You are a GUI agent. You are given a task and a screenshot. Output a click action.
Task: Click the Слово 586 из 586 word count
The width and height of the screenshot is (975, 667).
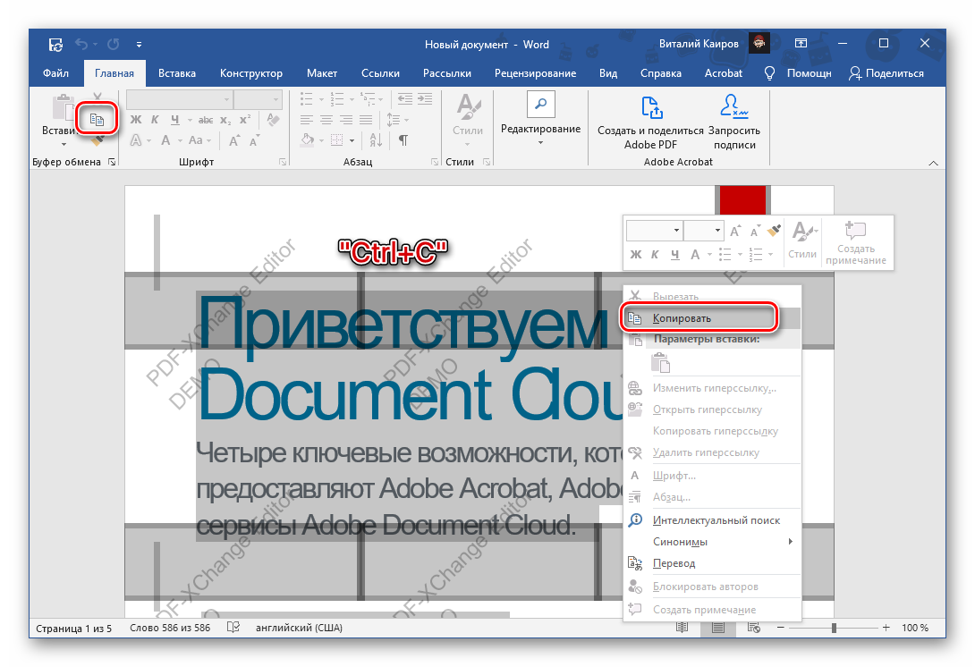pyautogui.click(x=170, y=628)
